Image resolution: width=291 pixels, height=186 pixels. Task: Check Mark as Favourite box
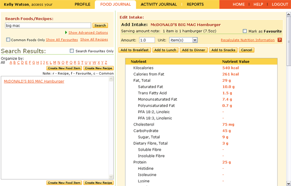(245, 31)
